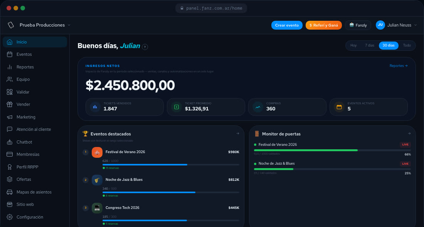The image size is (424, 227).
Task: Click the Ofertas layers icon
Action: pos(10,179)
